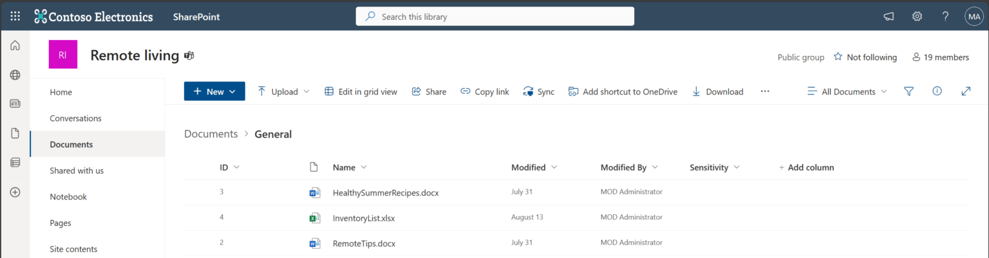Expand content to full screen icon
Image resolution: width=989 pixels, height=258 pixels.
pos(965,91)
